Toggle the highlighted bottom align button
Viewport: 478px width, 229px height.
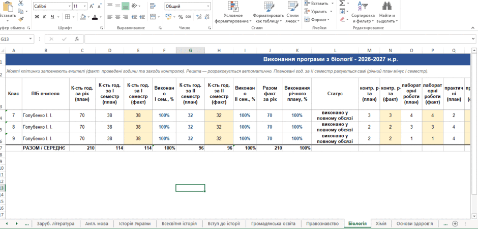pos(125,6)
